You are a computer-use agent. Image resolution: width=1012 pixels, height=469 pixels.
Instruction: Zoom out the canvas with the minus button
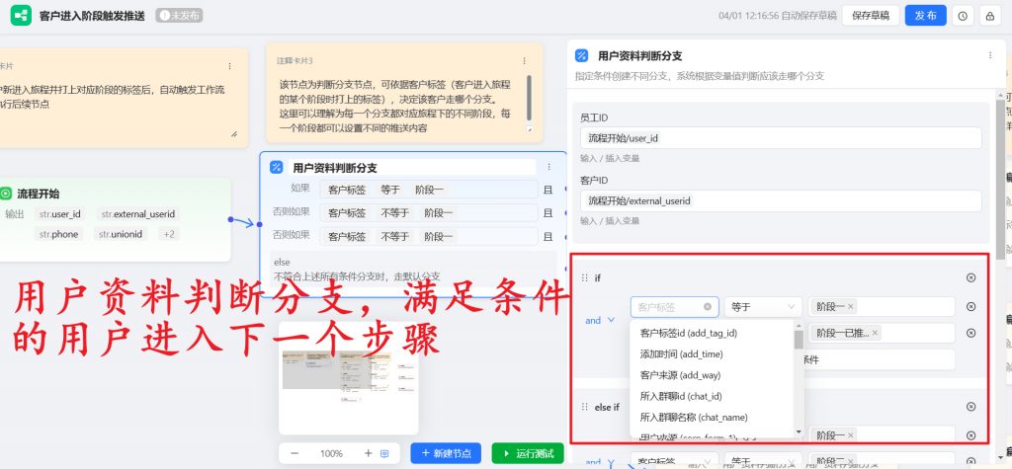pos(295,453)
